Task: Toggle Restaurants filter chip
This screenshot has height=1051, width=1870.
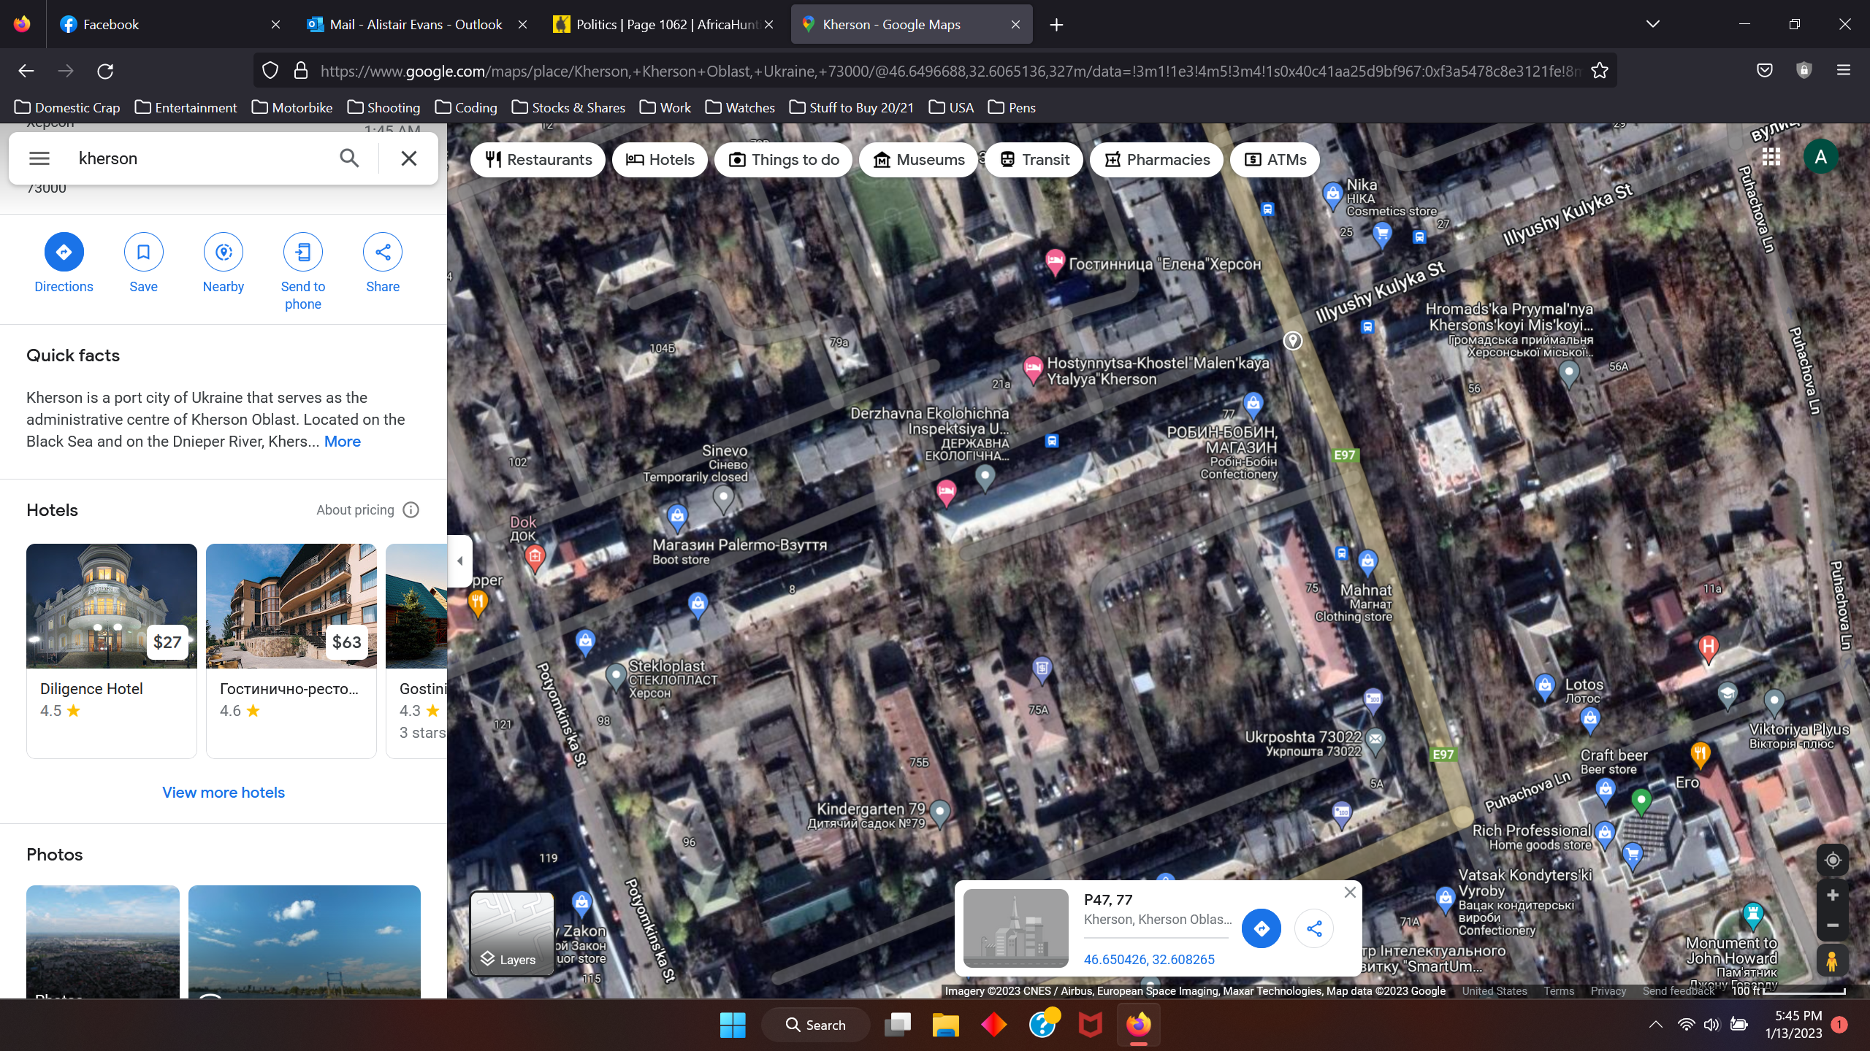Action: (x=538, y=160)
